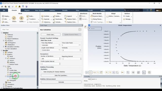Click the fit to window magnifier icon
The image size is (162, 91).
click(107, 73)
